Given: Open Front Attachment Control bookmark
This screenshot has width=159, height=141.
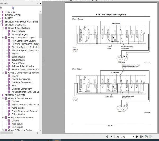Looking at the screenshot, I should coord(25,111).
